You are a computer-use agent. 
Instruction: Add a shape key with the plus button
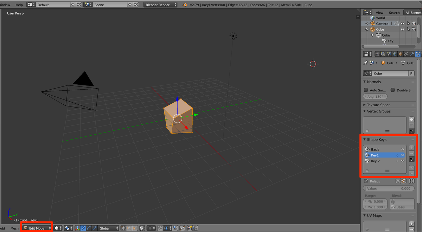coord(411,148)
